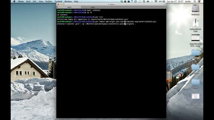Click the git init command line
Viewport: 214px width, 120px height.
(80, 17)
